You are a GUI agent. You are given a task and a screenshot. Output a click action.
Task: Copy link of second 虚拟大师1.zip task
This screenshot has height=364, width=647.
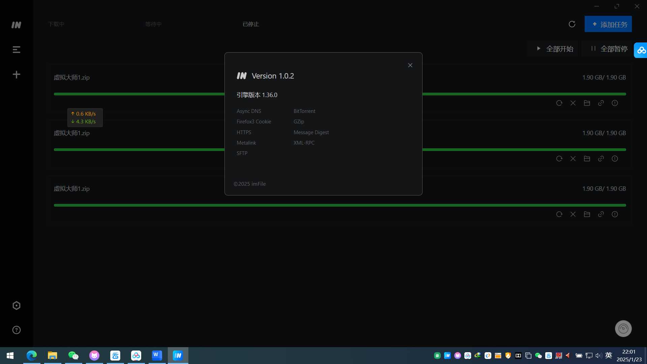pos(601,159)
